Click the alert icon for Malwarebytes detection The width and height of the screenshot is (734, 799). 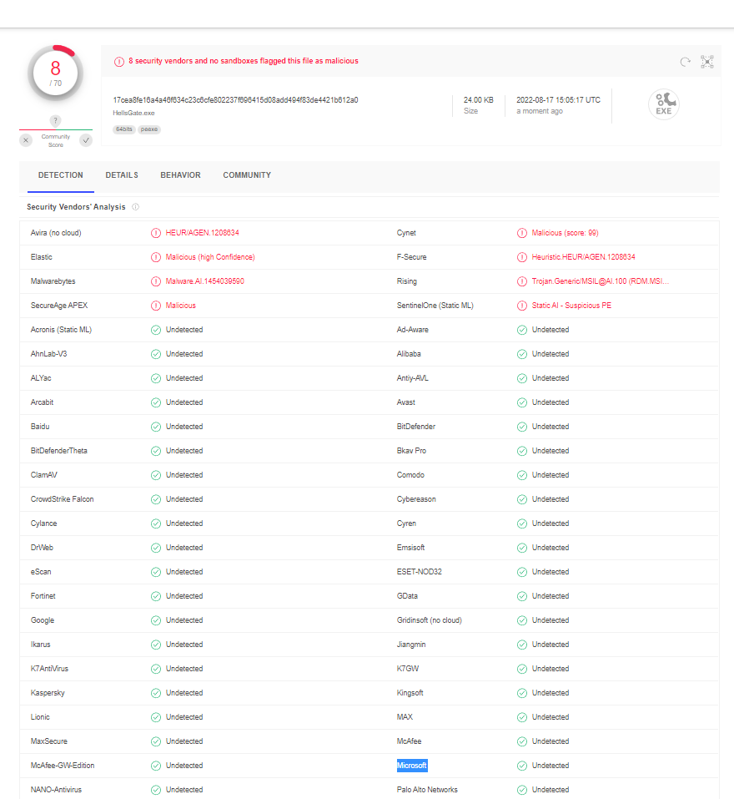point(156,281)
